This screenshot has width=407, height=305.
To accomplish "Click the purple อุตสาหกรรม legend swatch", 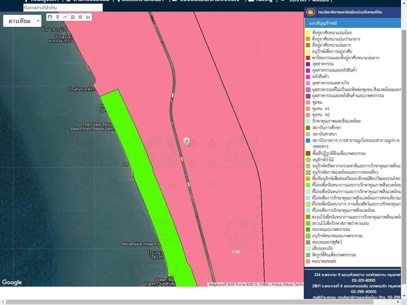I will (x=308, y=64).
